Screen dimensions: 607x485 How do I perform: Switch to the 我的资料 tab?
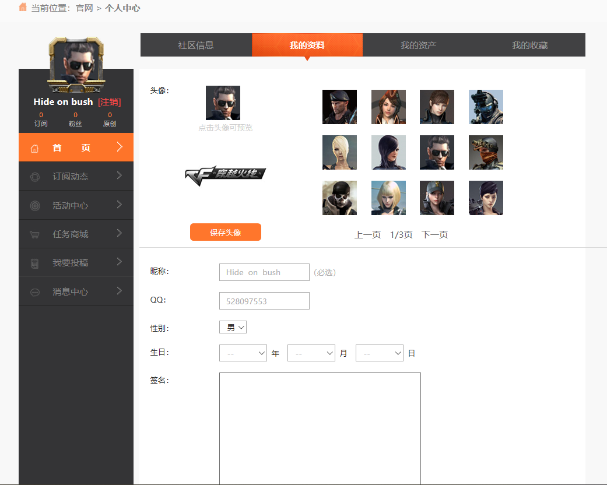(x=307, y=45)
